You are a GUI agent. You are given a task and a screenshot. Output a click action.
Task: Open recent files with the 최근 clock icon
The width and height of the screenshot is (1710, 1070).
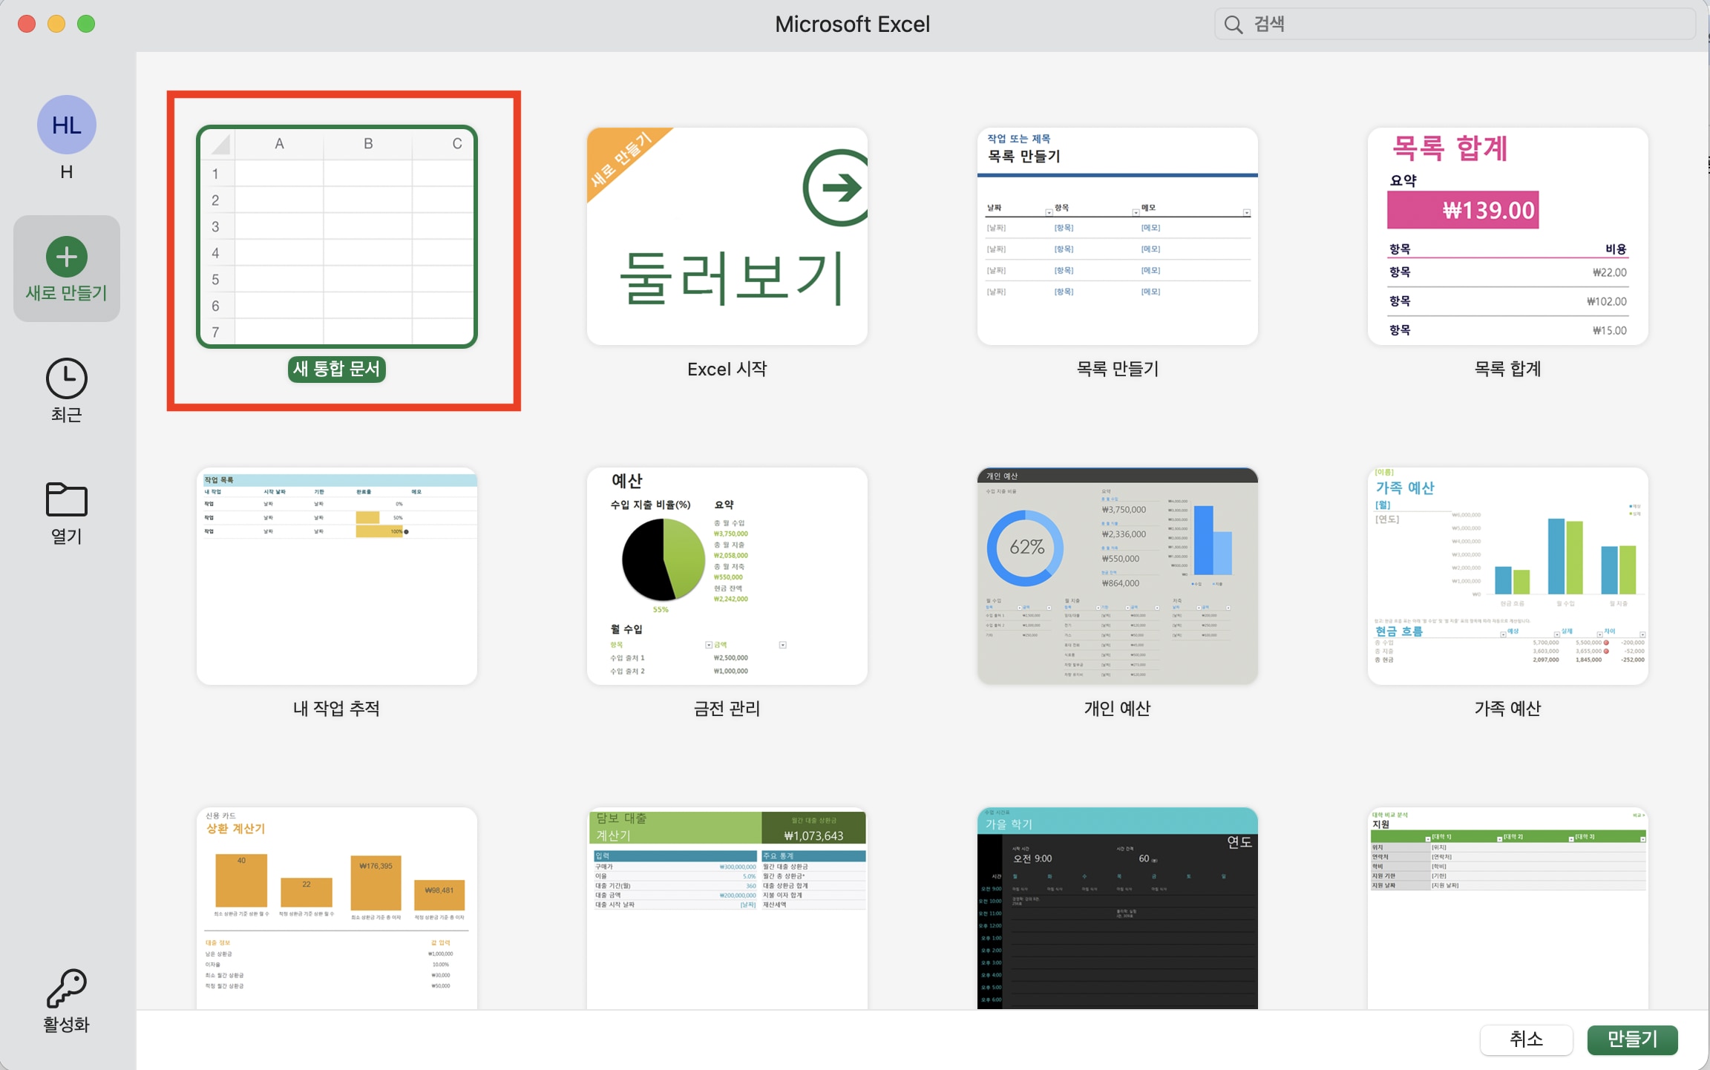point(66,378)
